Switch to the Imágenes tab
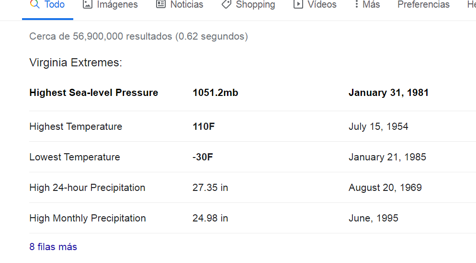 click(110, 5)
